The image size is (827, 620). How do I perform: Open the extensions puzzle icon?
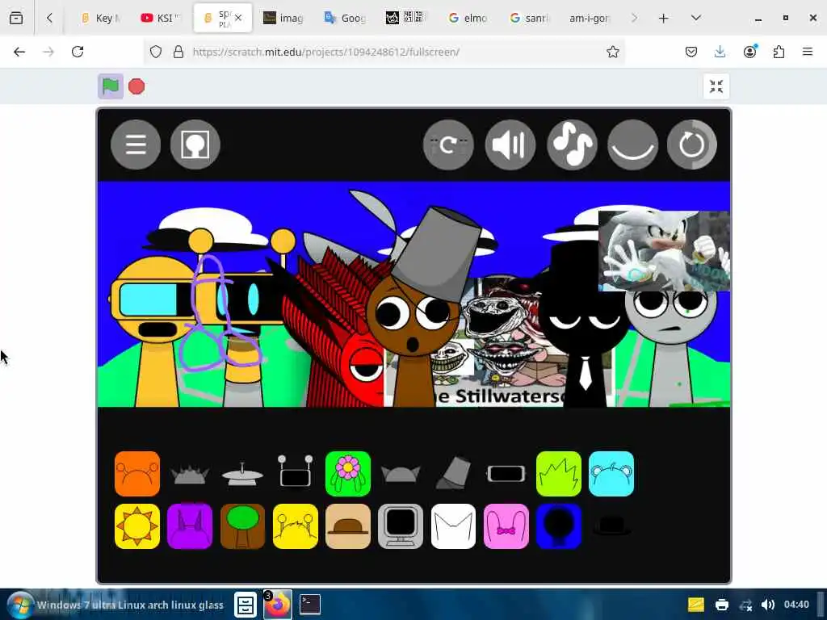779,52
